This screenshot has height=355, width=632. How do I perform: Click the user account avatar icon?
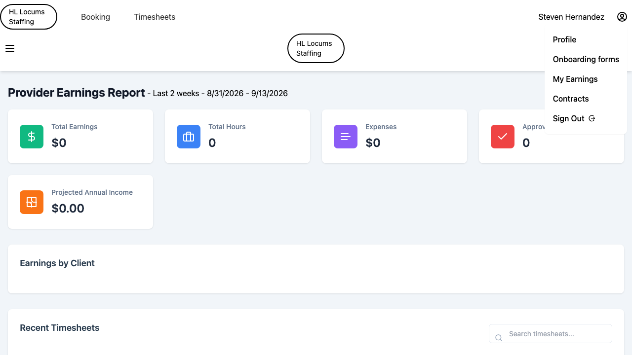622,17
